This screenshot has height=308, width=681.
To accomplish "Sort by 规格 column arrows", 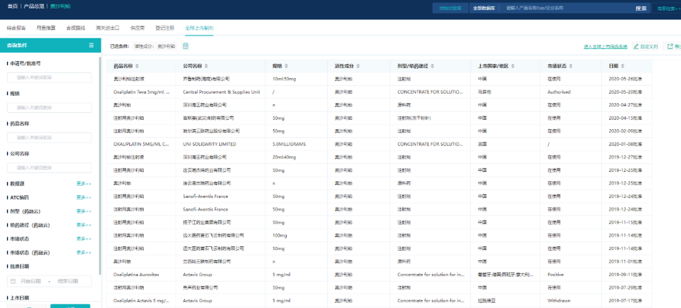I will pos(286,66).
